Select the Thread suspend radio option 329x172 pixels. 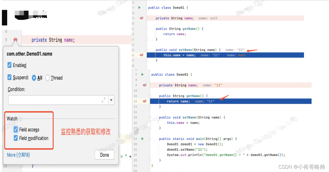tap(48, 78)
